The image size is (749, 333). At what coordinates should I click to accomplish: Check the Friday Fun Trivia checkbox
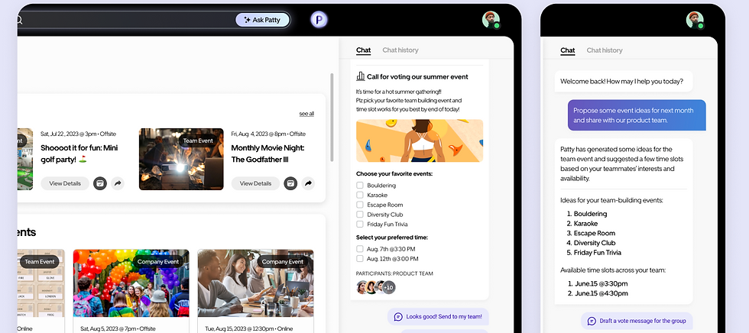[x=360, y=225]
